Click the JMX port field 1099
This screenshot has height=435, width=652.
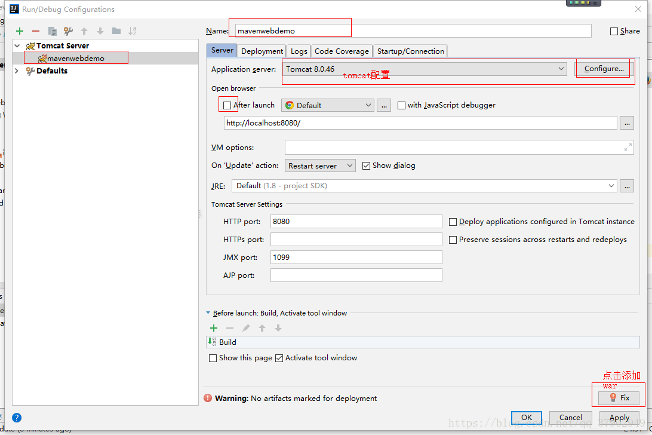(x=356, y=258)
